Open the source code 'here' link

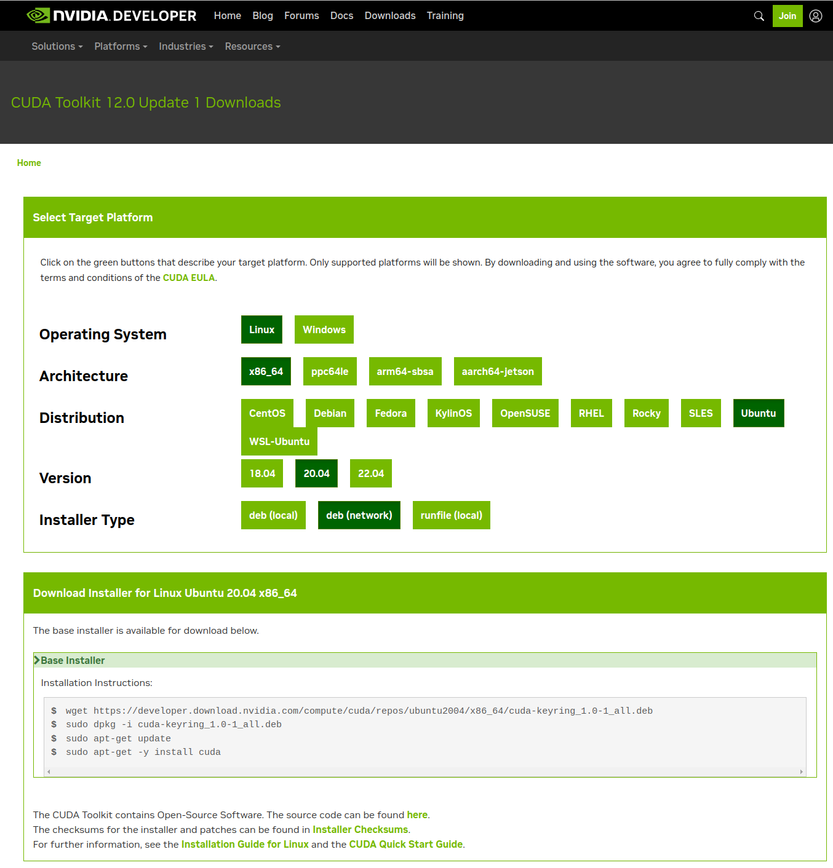point(417,815)
